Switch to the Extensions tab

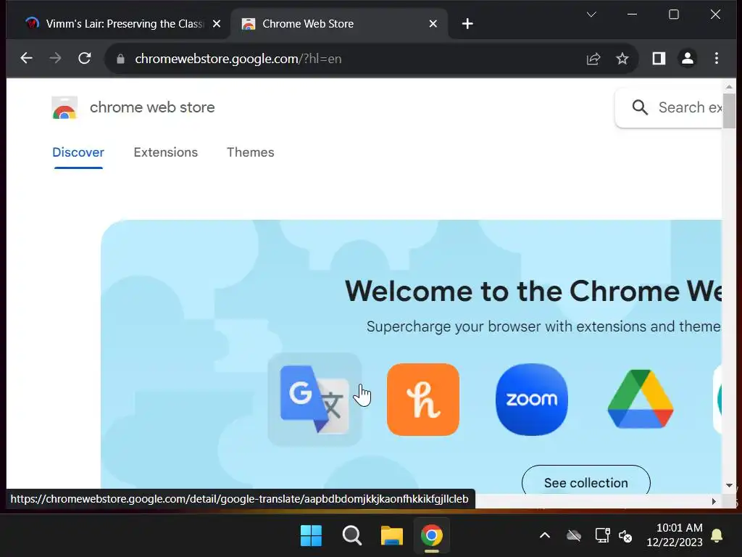pos(166,152)
